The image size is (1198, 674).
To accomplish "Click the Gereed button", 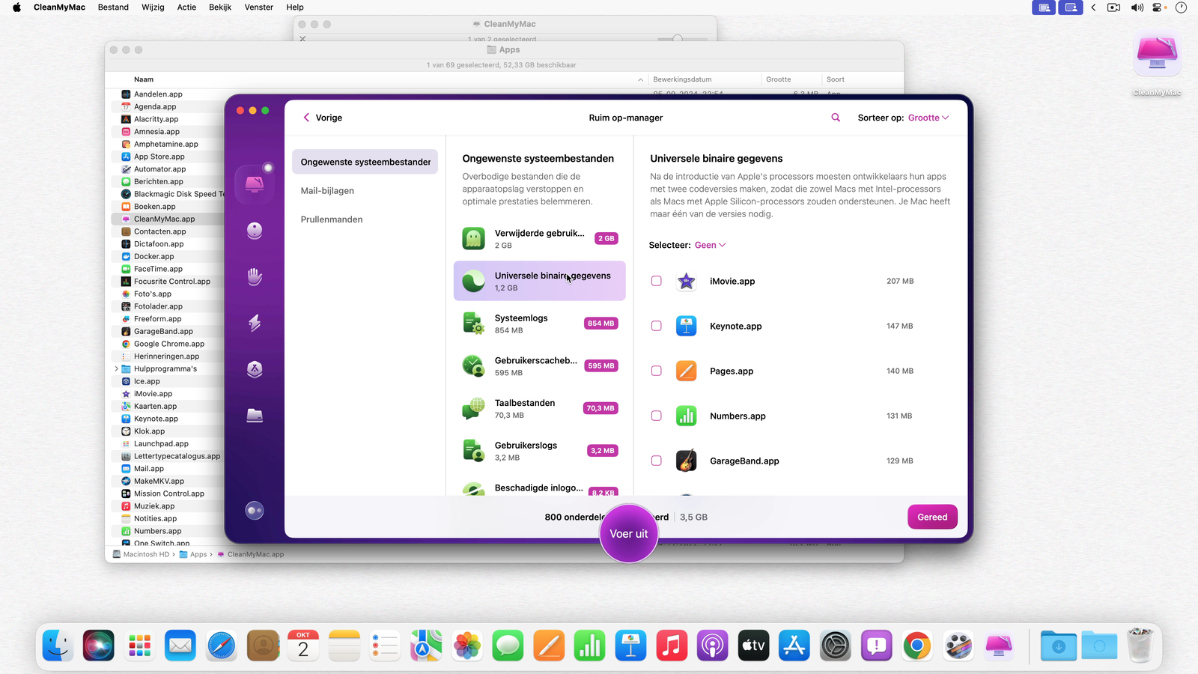I will coord(932,517).
